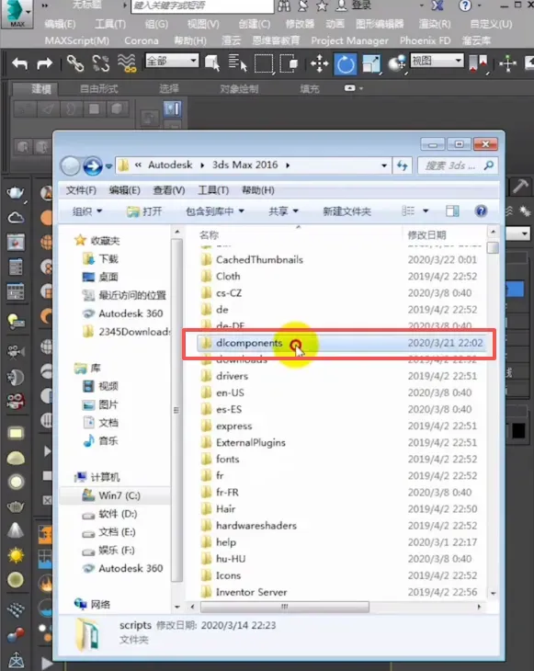Image resolution: width=534 pixels, height=671 pixels.
Task: Toggle Window/Crossing selection mode
Action: pyautogui.click(x=290, y=63)
